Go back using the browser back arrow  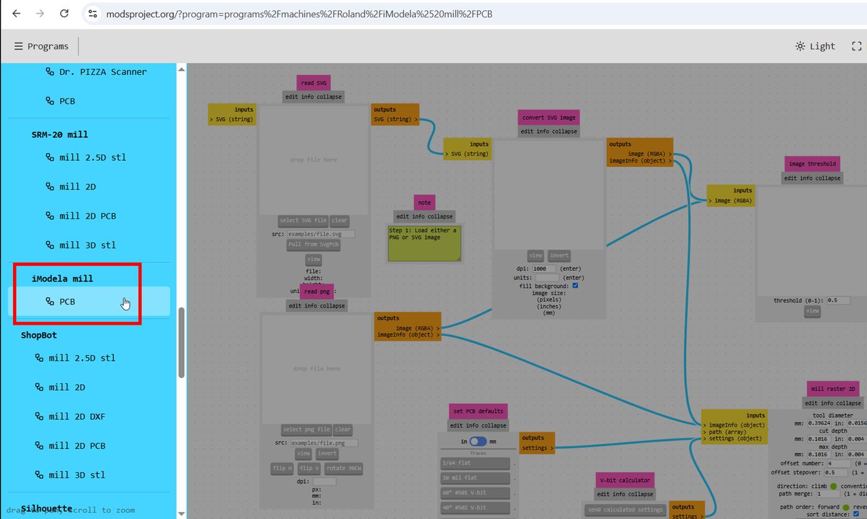[17, 14]
